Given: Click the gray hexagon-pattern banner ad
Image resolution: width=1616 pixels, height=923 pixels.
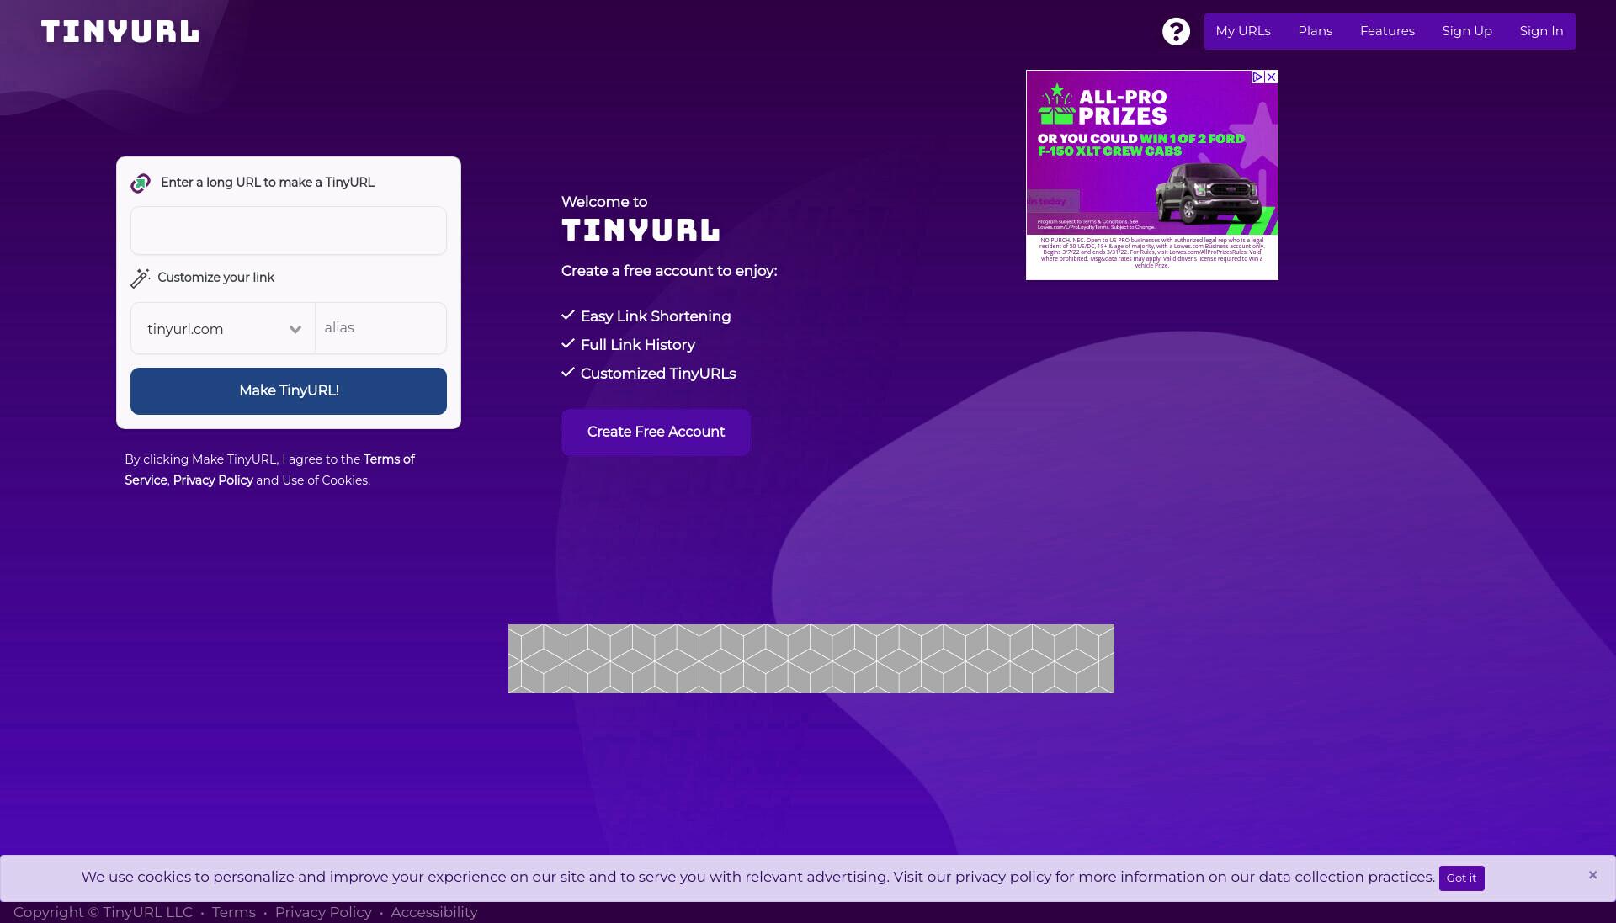Looking at the screenshot, I should tap(811, 659).
